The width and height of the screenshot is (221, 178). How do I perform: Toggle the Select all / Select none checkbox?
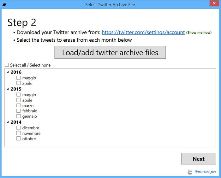click(7, 65)
